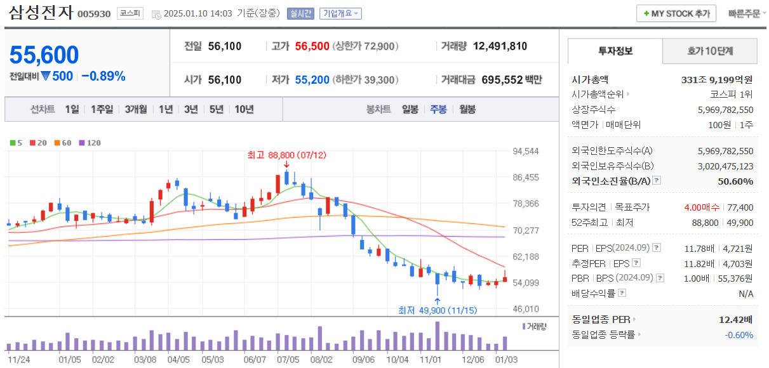Viewport: 769px width, 368px height.
Task: Enable 실시간 real-time quote mode
Action: (300, 14)
